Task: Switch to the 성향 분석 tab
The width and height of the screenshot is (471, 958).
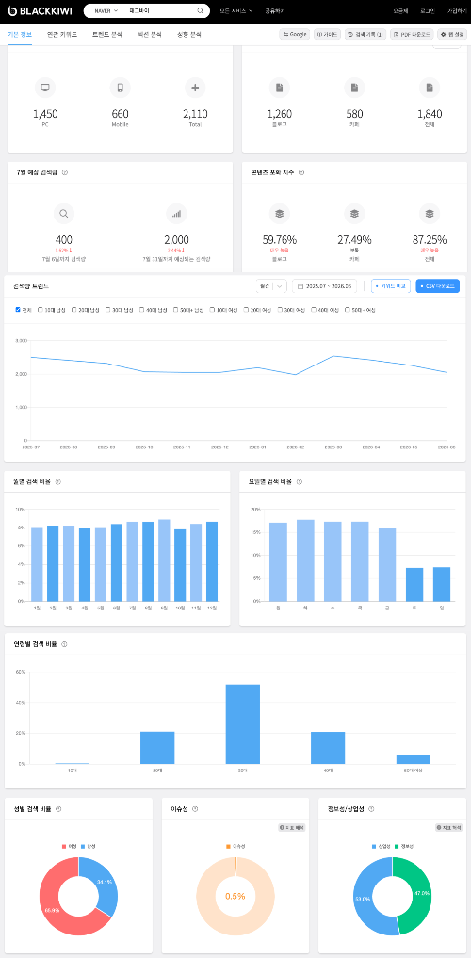Action: pos(188,34)
